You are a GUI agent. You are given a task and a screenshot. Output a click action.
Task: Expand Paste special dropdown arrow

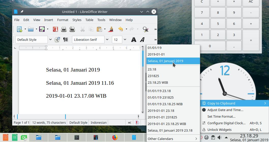click(x=105, y=29)
